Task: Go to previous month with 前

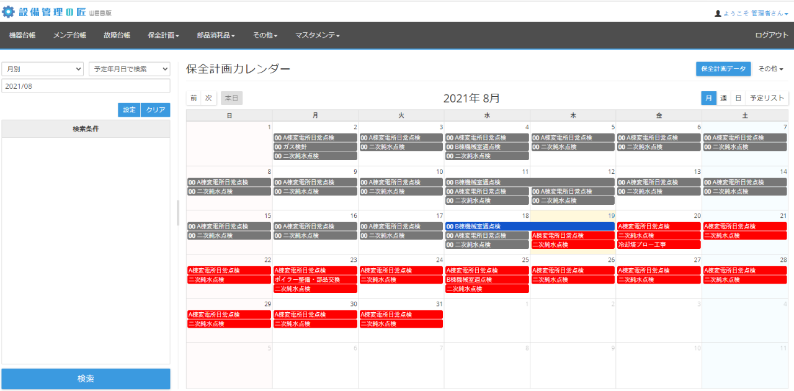Action: pos(194,98)
